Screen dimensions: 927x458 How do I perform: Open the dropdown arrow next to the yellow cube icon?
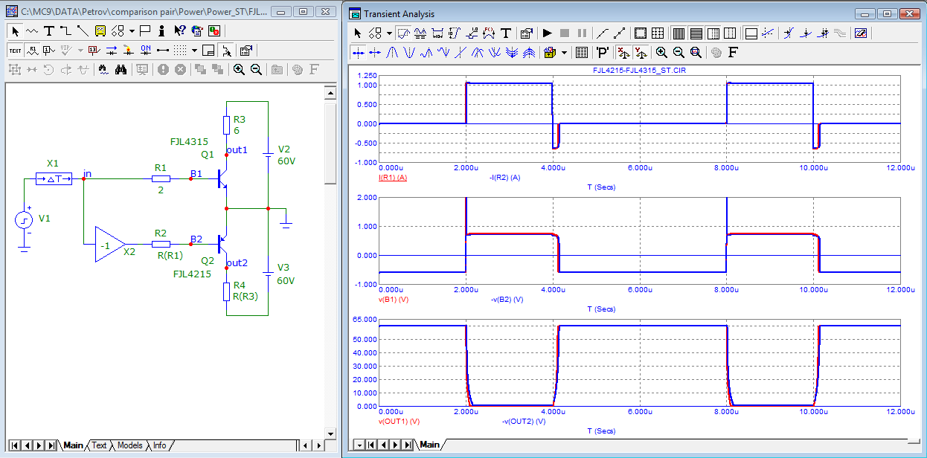tap(564, 53)
